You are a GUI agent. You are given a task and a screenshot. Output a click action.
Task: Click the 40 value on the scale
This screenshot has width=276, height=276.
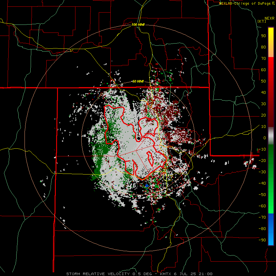click(x=263, y=92)
